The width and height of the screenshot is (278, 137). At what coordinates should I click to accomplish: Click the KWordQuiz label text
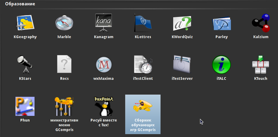point(182,37)
